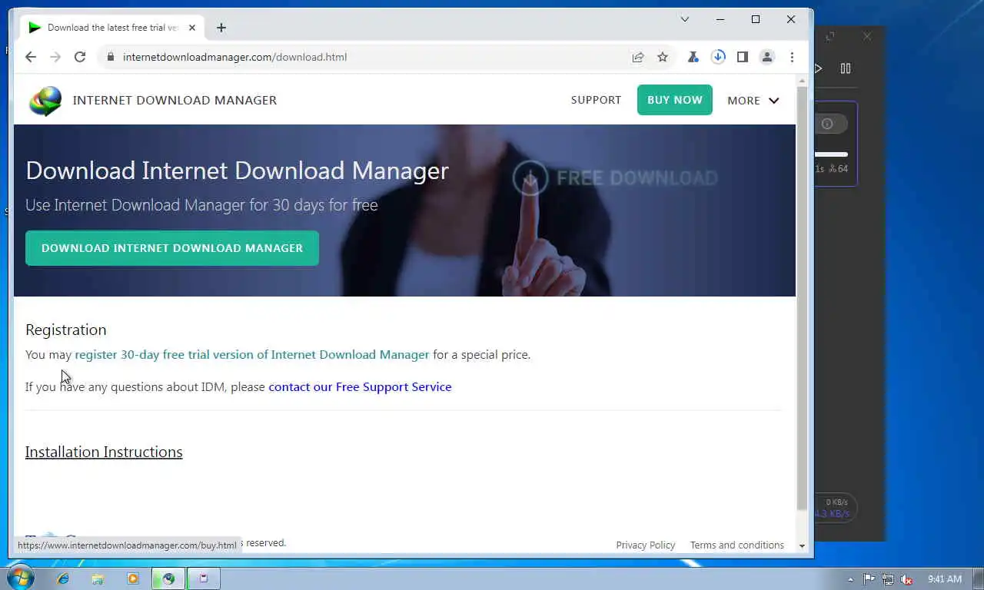Screen dimensions: 984x590
Task: Click the address bar URL field
Action: (369, 57)
